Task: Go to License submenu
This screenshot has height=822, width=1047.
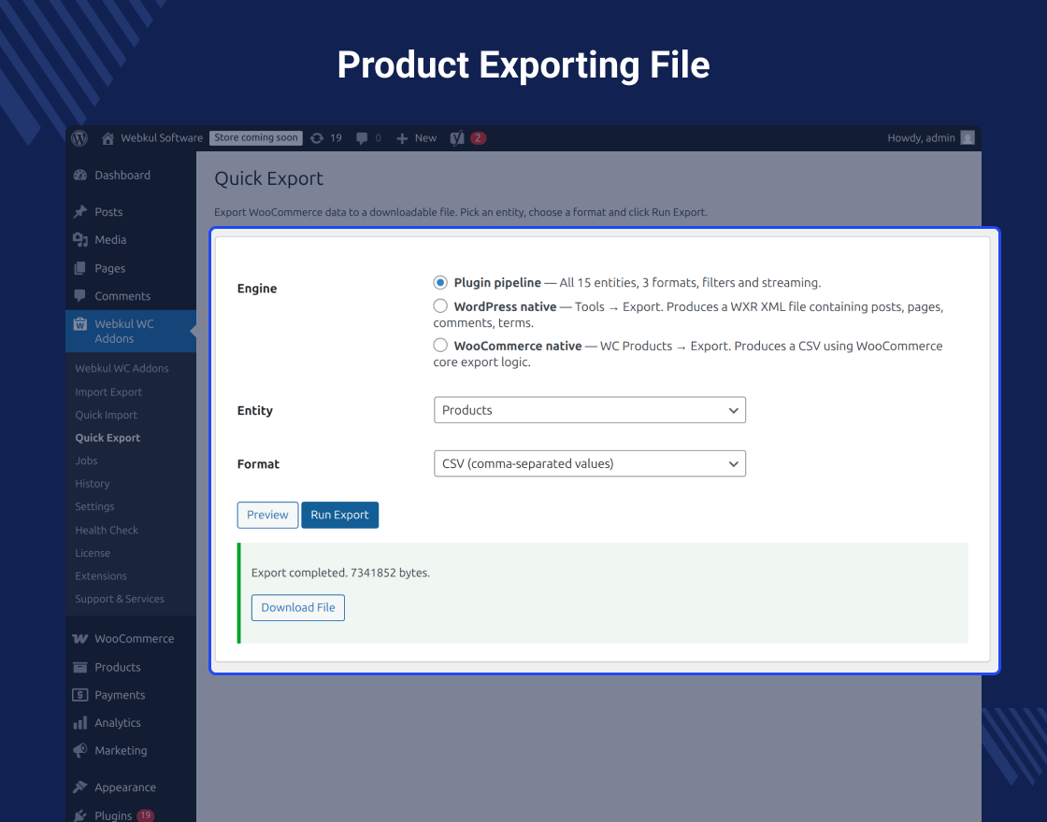Action: (x=93, y=553)
